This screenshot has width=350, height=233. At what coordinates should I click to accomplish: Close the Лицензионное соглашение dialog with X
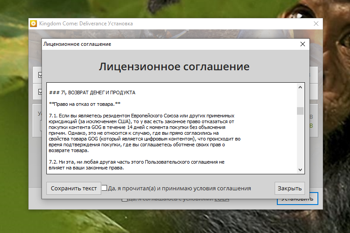(303, 44)
